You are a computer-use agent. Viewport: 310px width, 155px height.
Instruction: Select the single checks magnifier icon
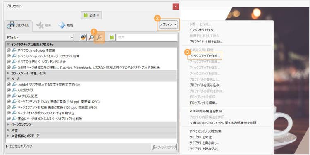[91, 37]
